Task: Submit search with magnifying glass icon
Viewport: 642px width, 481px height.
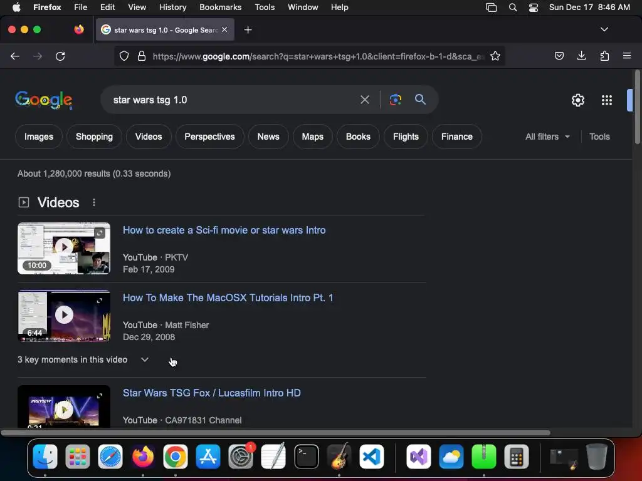Action: [420, 100]
